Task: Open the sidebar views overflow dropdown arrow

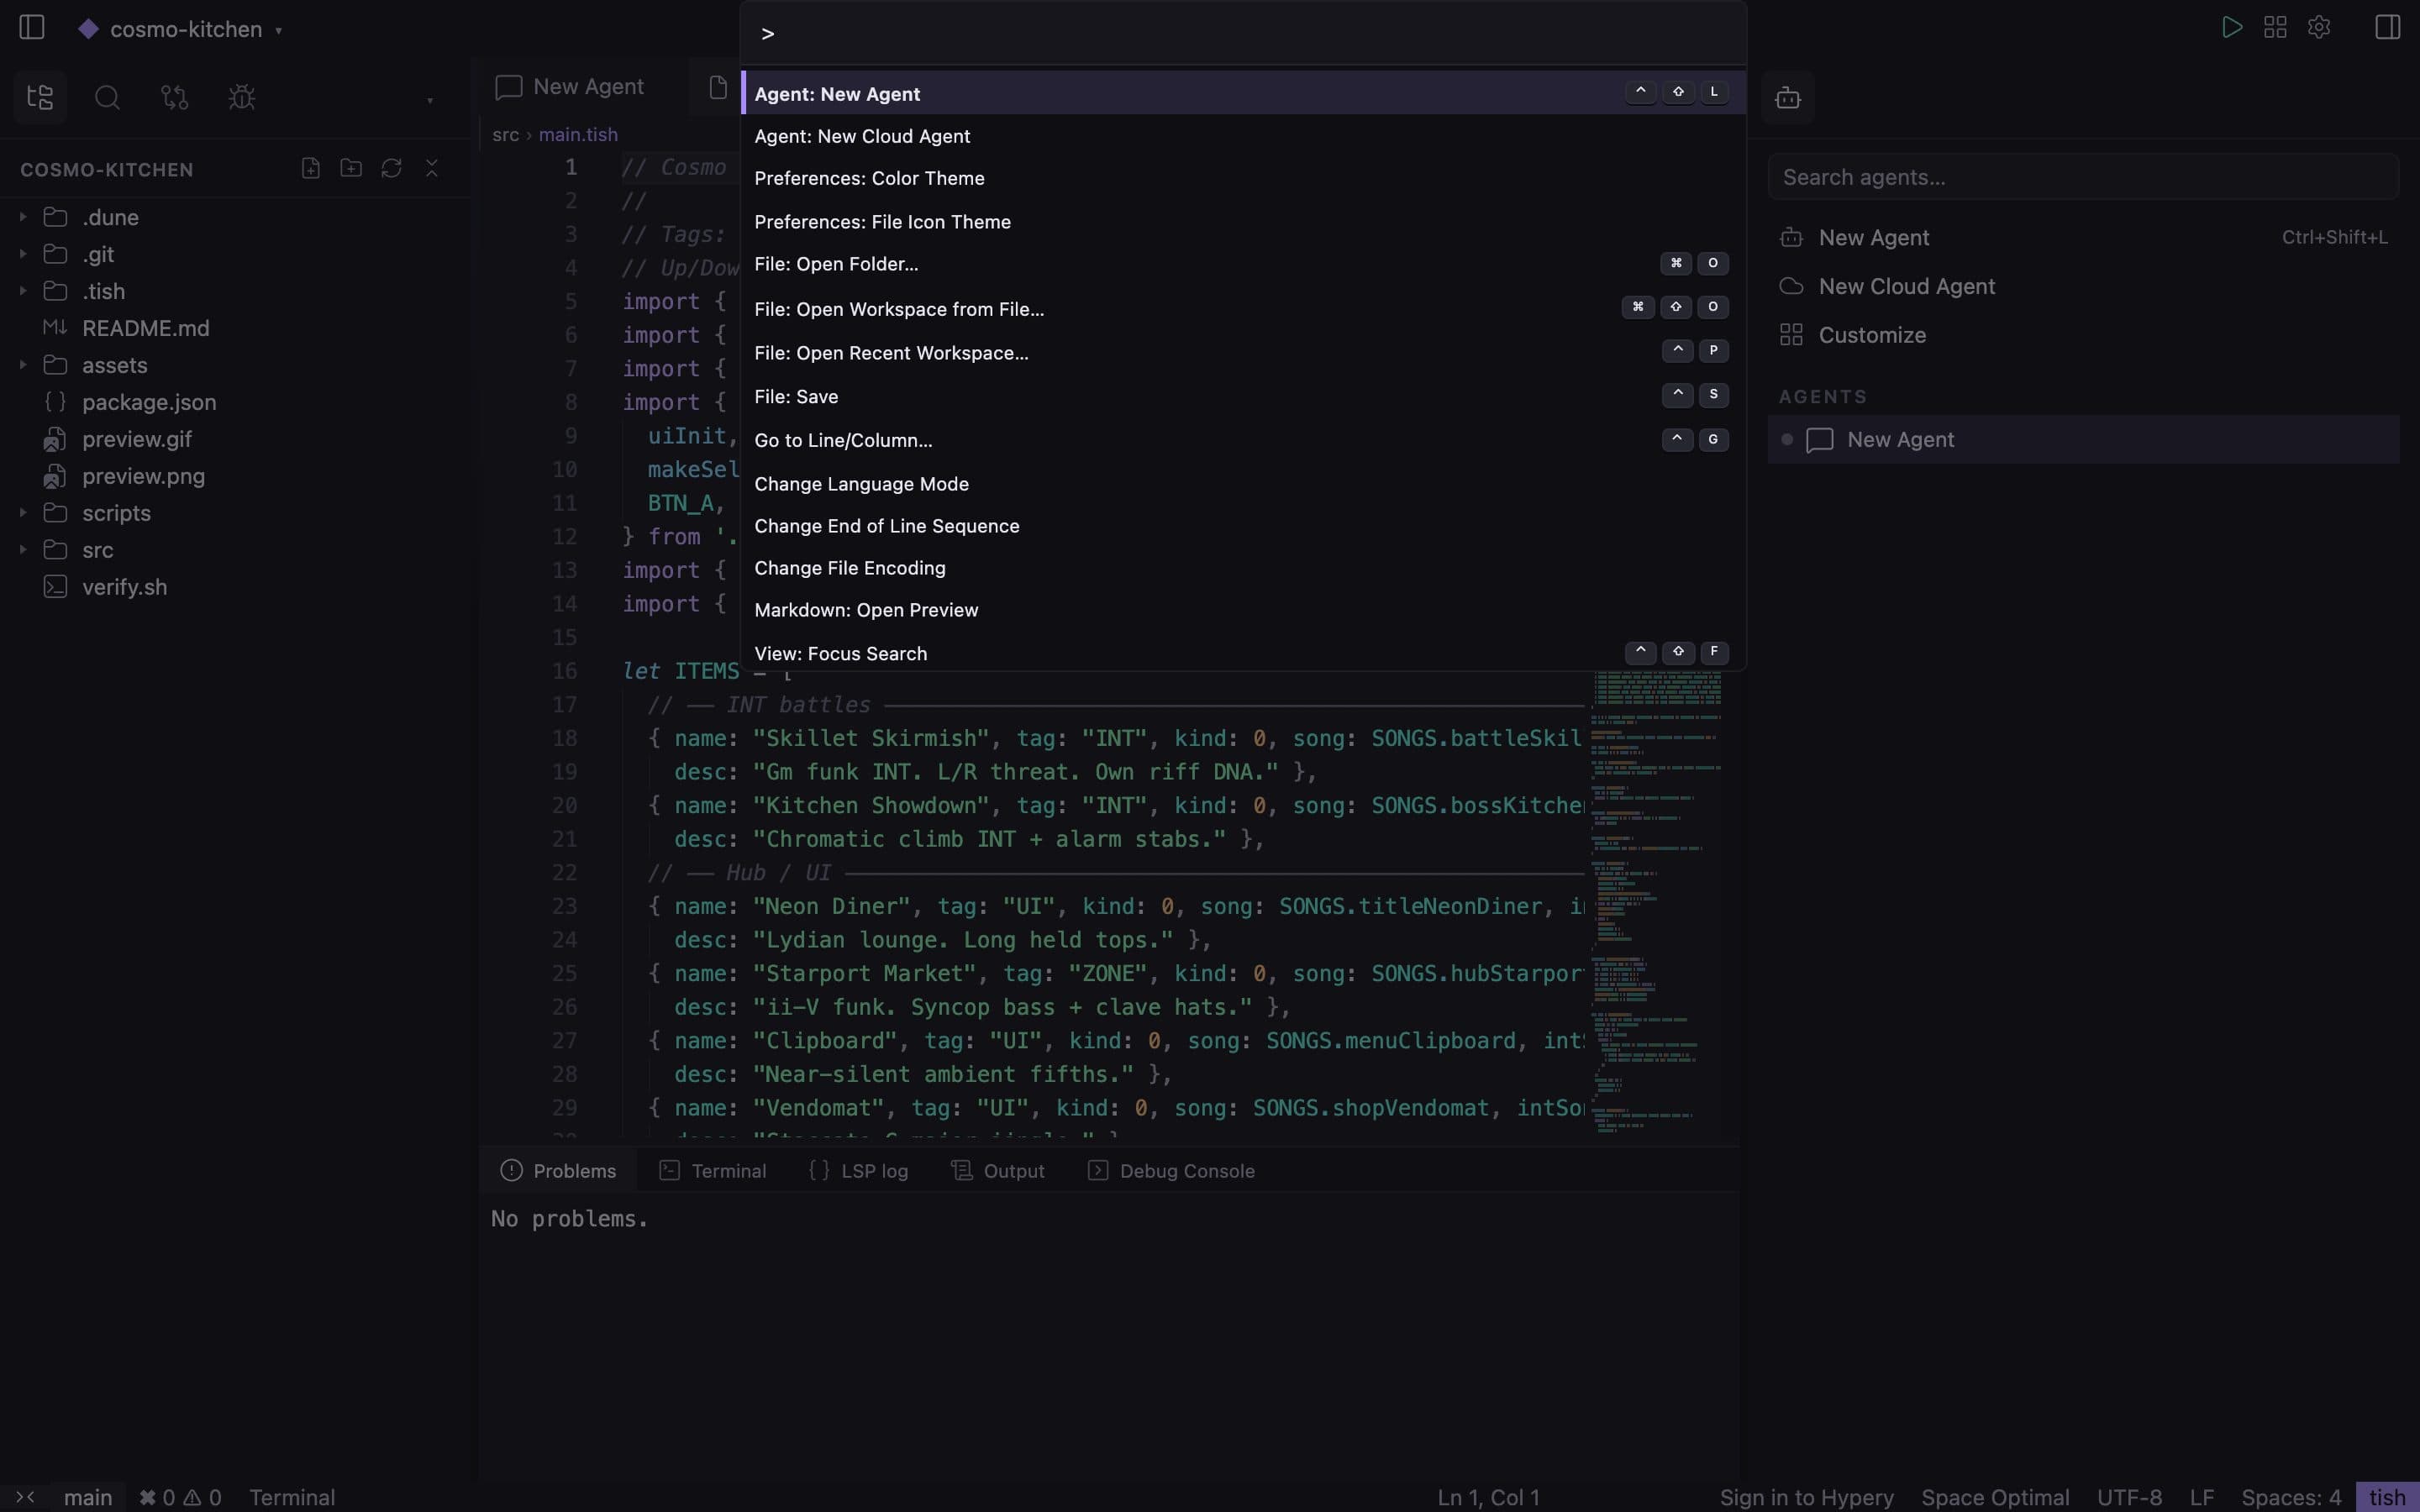Action: [x=430, y=99]
